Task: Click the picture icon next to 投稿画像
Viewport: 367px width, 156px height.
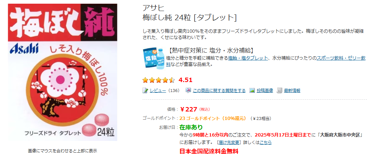Action: click(252, 91)
